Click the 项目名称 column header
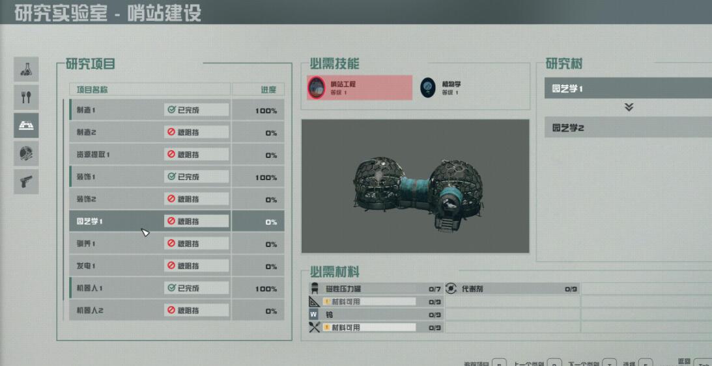 (93, 90)
